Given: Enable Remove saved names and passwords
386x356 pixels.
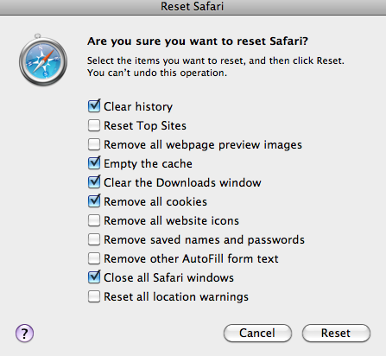Looking at the screenshot, I should coord(94,239).
